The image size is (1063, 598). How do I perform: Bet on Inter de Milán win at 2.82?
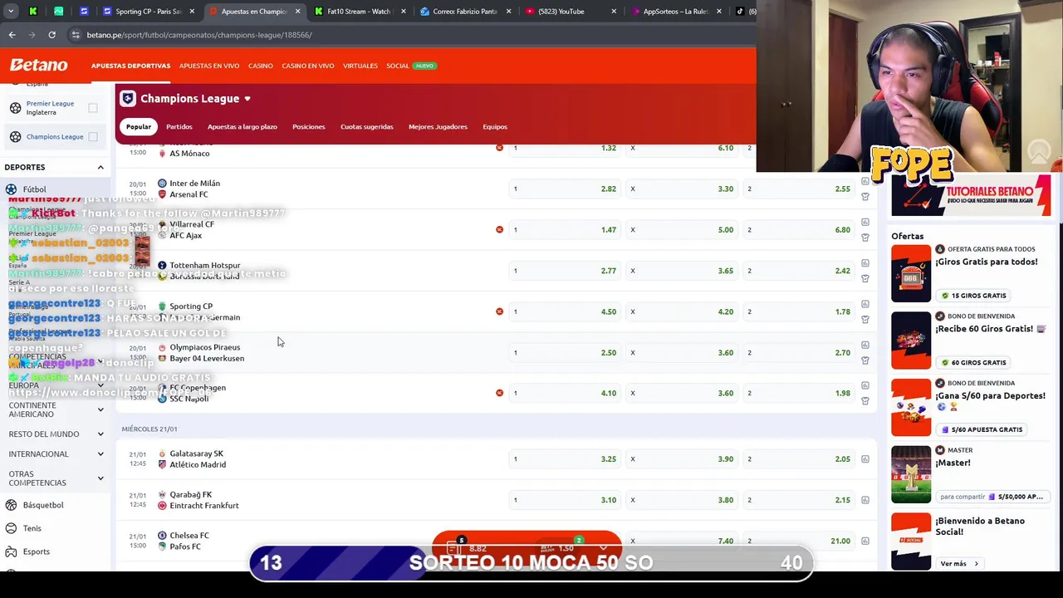pos(565,189)
